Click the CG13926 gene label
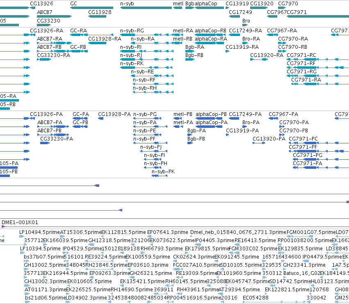 pyautogui.click(x=41, y=4)
